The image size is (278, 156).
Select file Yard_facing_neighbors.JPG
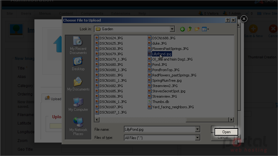[171, 107]
